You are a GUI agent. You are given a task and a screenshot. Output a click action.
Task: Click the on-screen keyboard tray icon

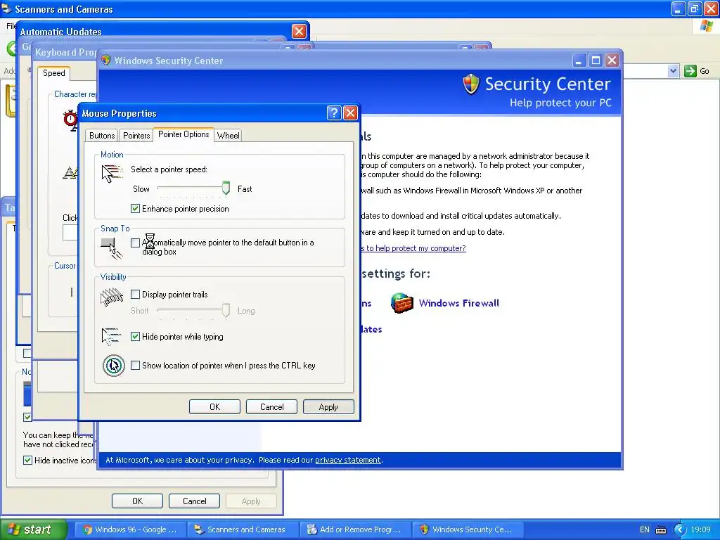pos(661,530)
